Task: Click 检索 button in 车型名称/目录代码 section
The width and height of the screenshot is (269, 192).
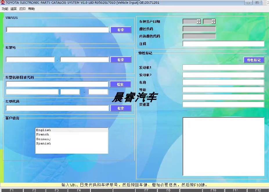Action: [x=120, y=84]
